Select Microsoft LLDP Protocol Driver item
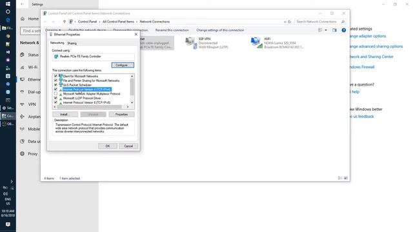 coord(82,98)
